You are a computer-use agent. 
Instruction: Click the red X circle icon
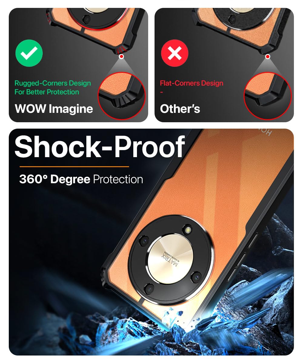pos(175,53)
